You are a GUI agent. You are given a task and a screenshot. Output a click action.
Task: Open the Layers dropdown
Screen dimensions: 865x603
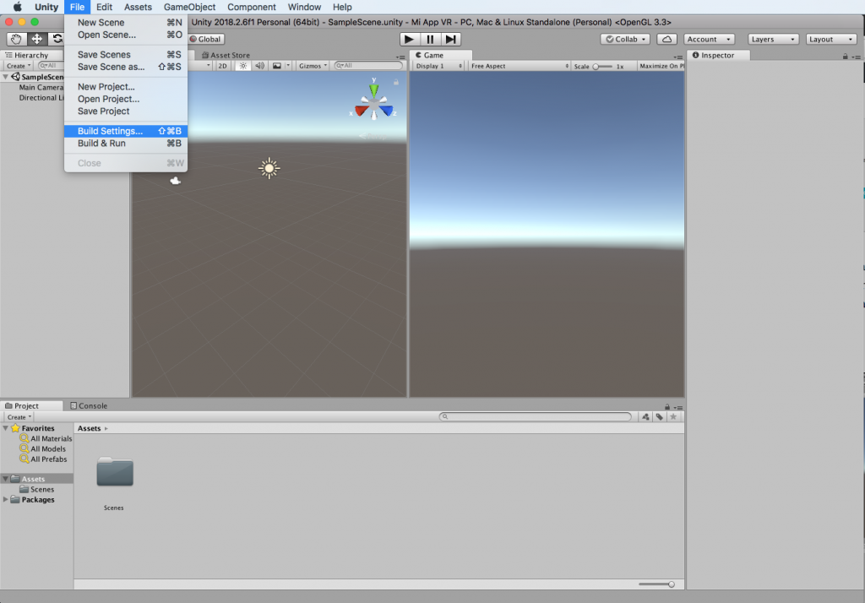click(772, 39)
